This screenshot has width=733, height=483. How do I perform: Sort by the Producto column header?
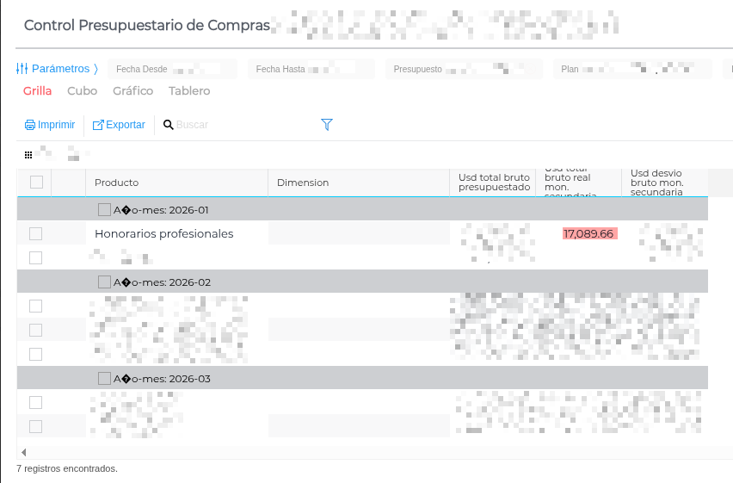coord(116,183)
